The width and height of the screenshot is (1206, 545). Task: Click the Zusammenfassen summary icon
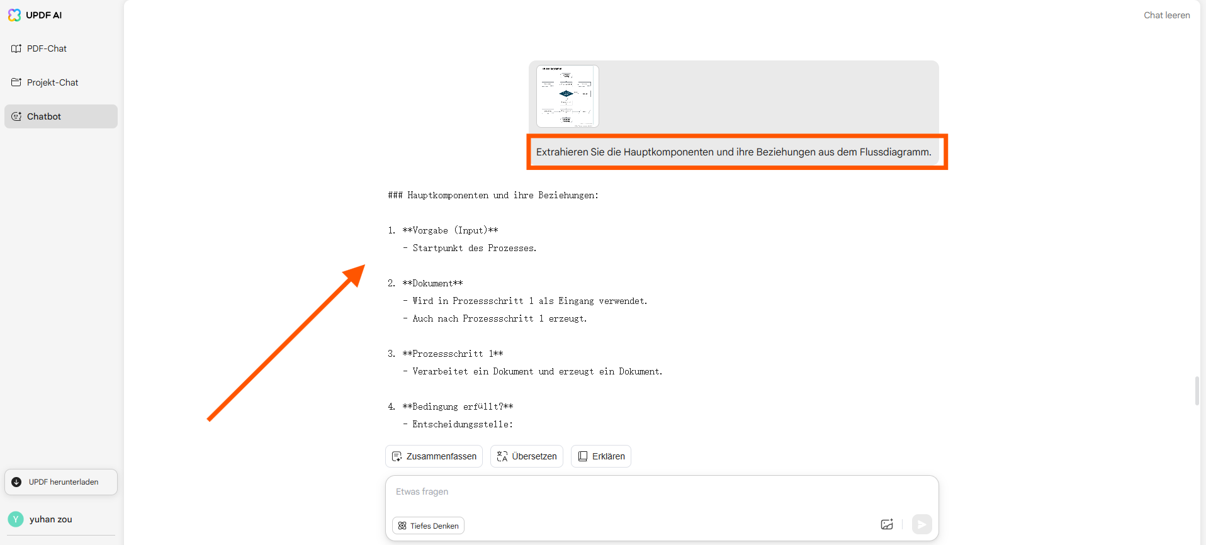pos(397,456)
